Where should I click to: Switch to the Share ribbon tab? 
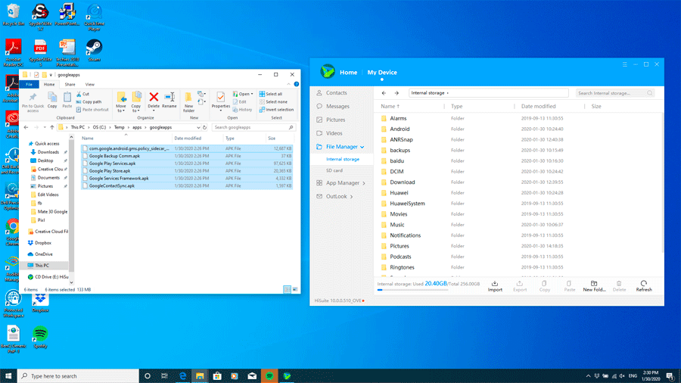pos(70,84)
